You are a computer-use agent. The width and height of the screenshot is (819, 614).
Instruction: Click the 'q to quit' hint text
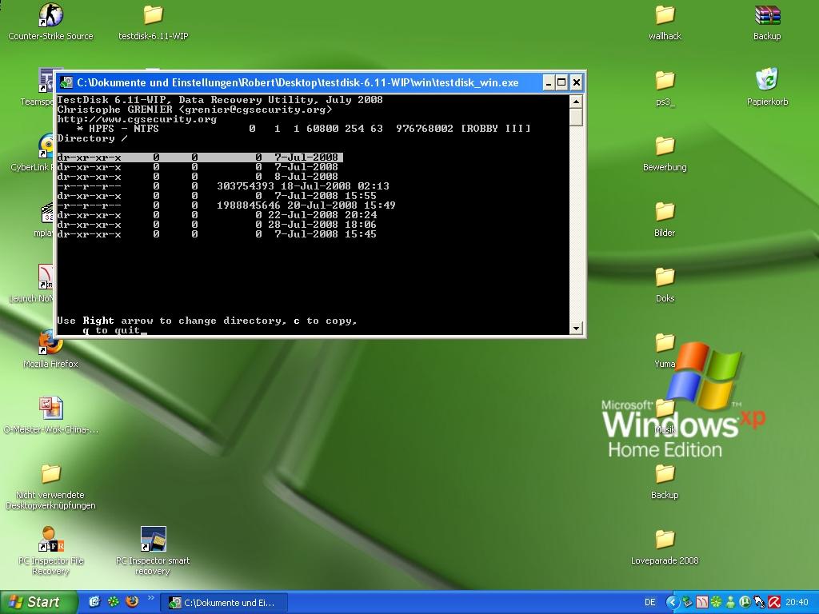tap(111, 330)
